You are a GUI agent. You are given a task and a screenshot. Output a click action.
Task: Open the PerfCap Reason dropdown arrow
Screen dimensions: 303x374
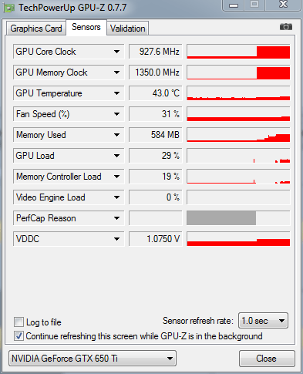(116, 218)
